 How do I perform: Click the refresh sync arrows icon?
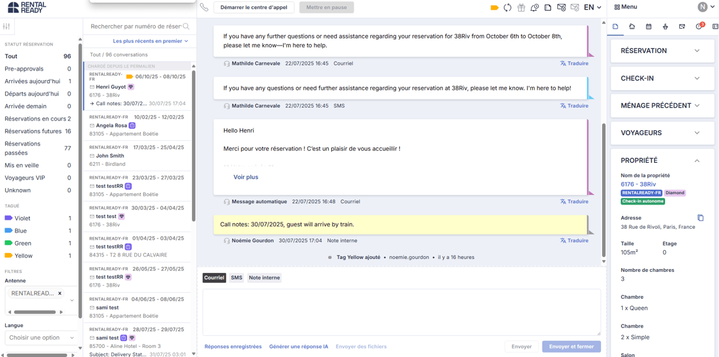pyautogui.click(x=508, y=7)
